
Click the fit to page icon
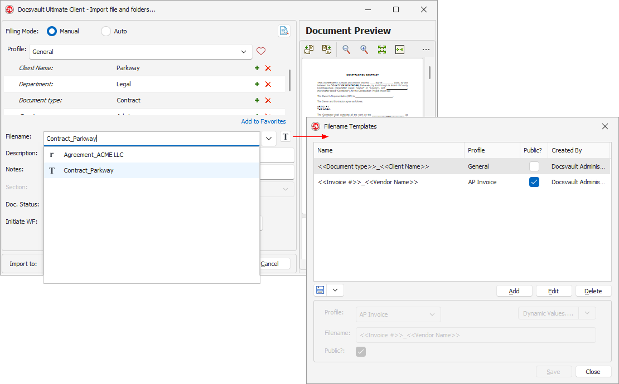[381, 50]
